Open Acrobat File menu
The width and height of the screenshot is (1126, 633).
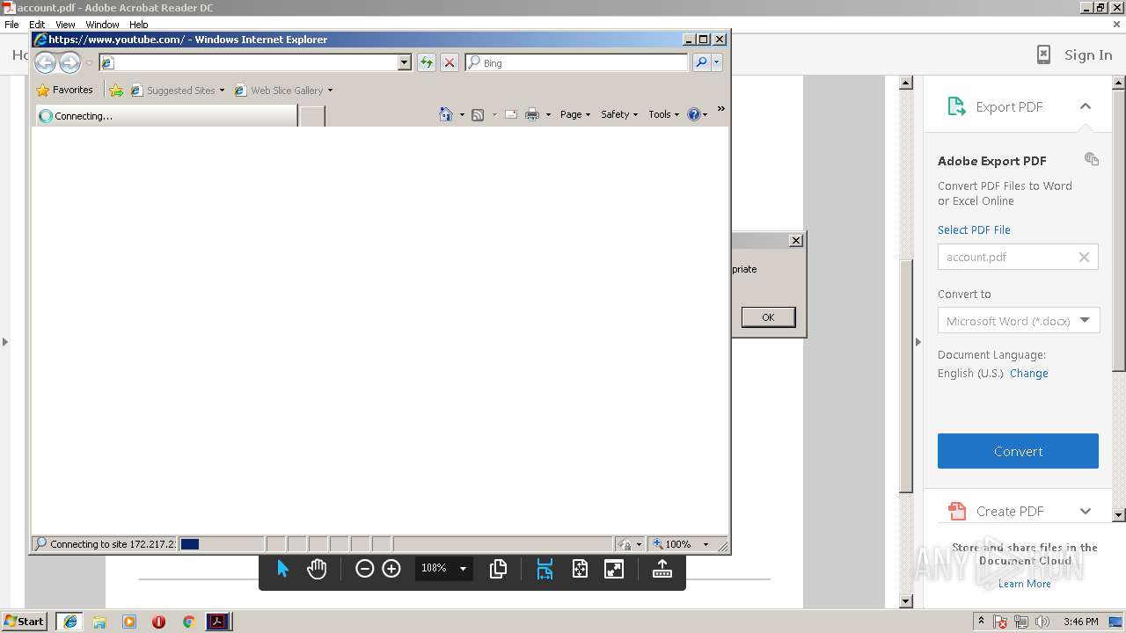click(x=11, y=25)
